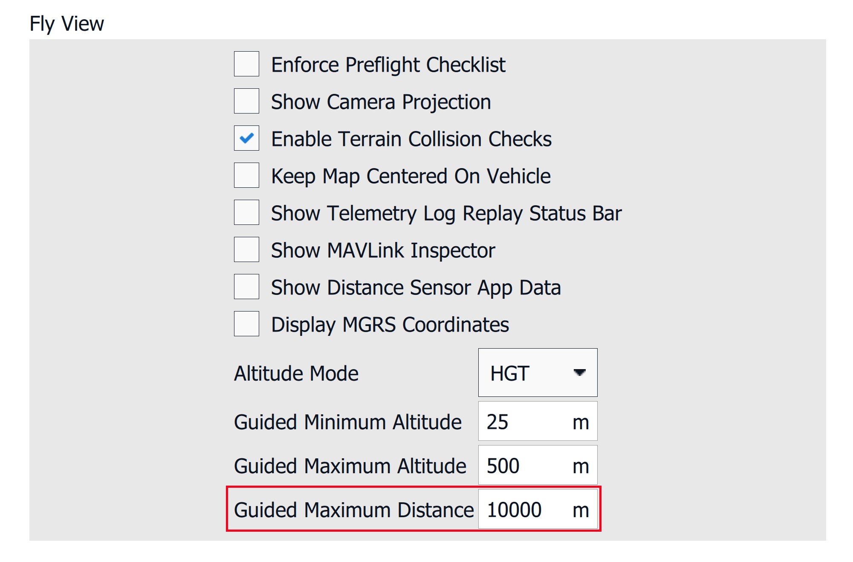
Task: Click the Altitude Mode dropdown arrow
Action: [579, 373]
